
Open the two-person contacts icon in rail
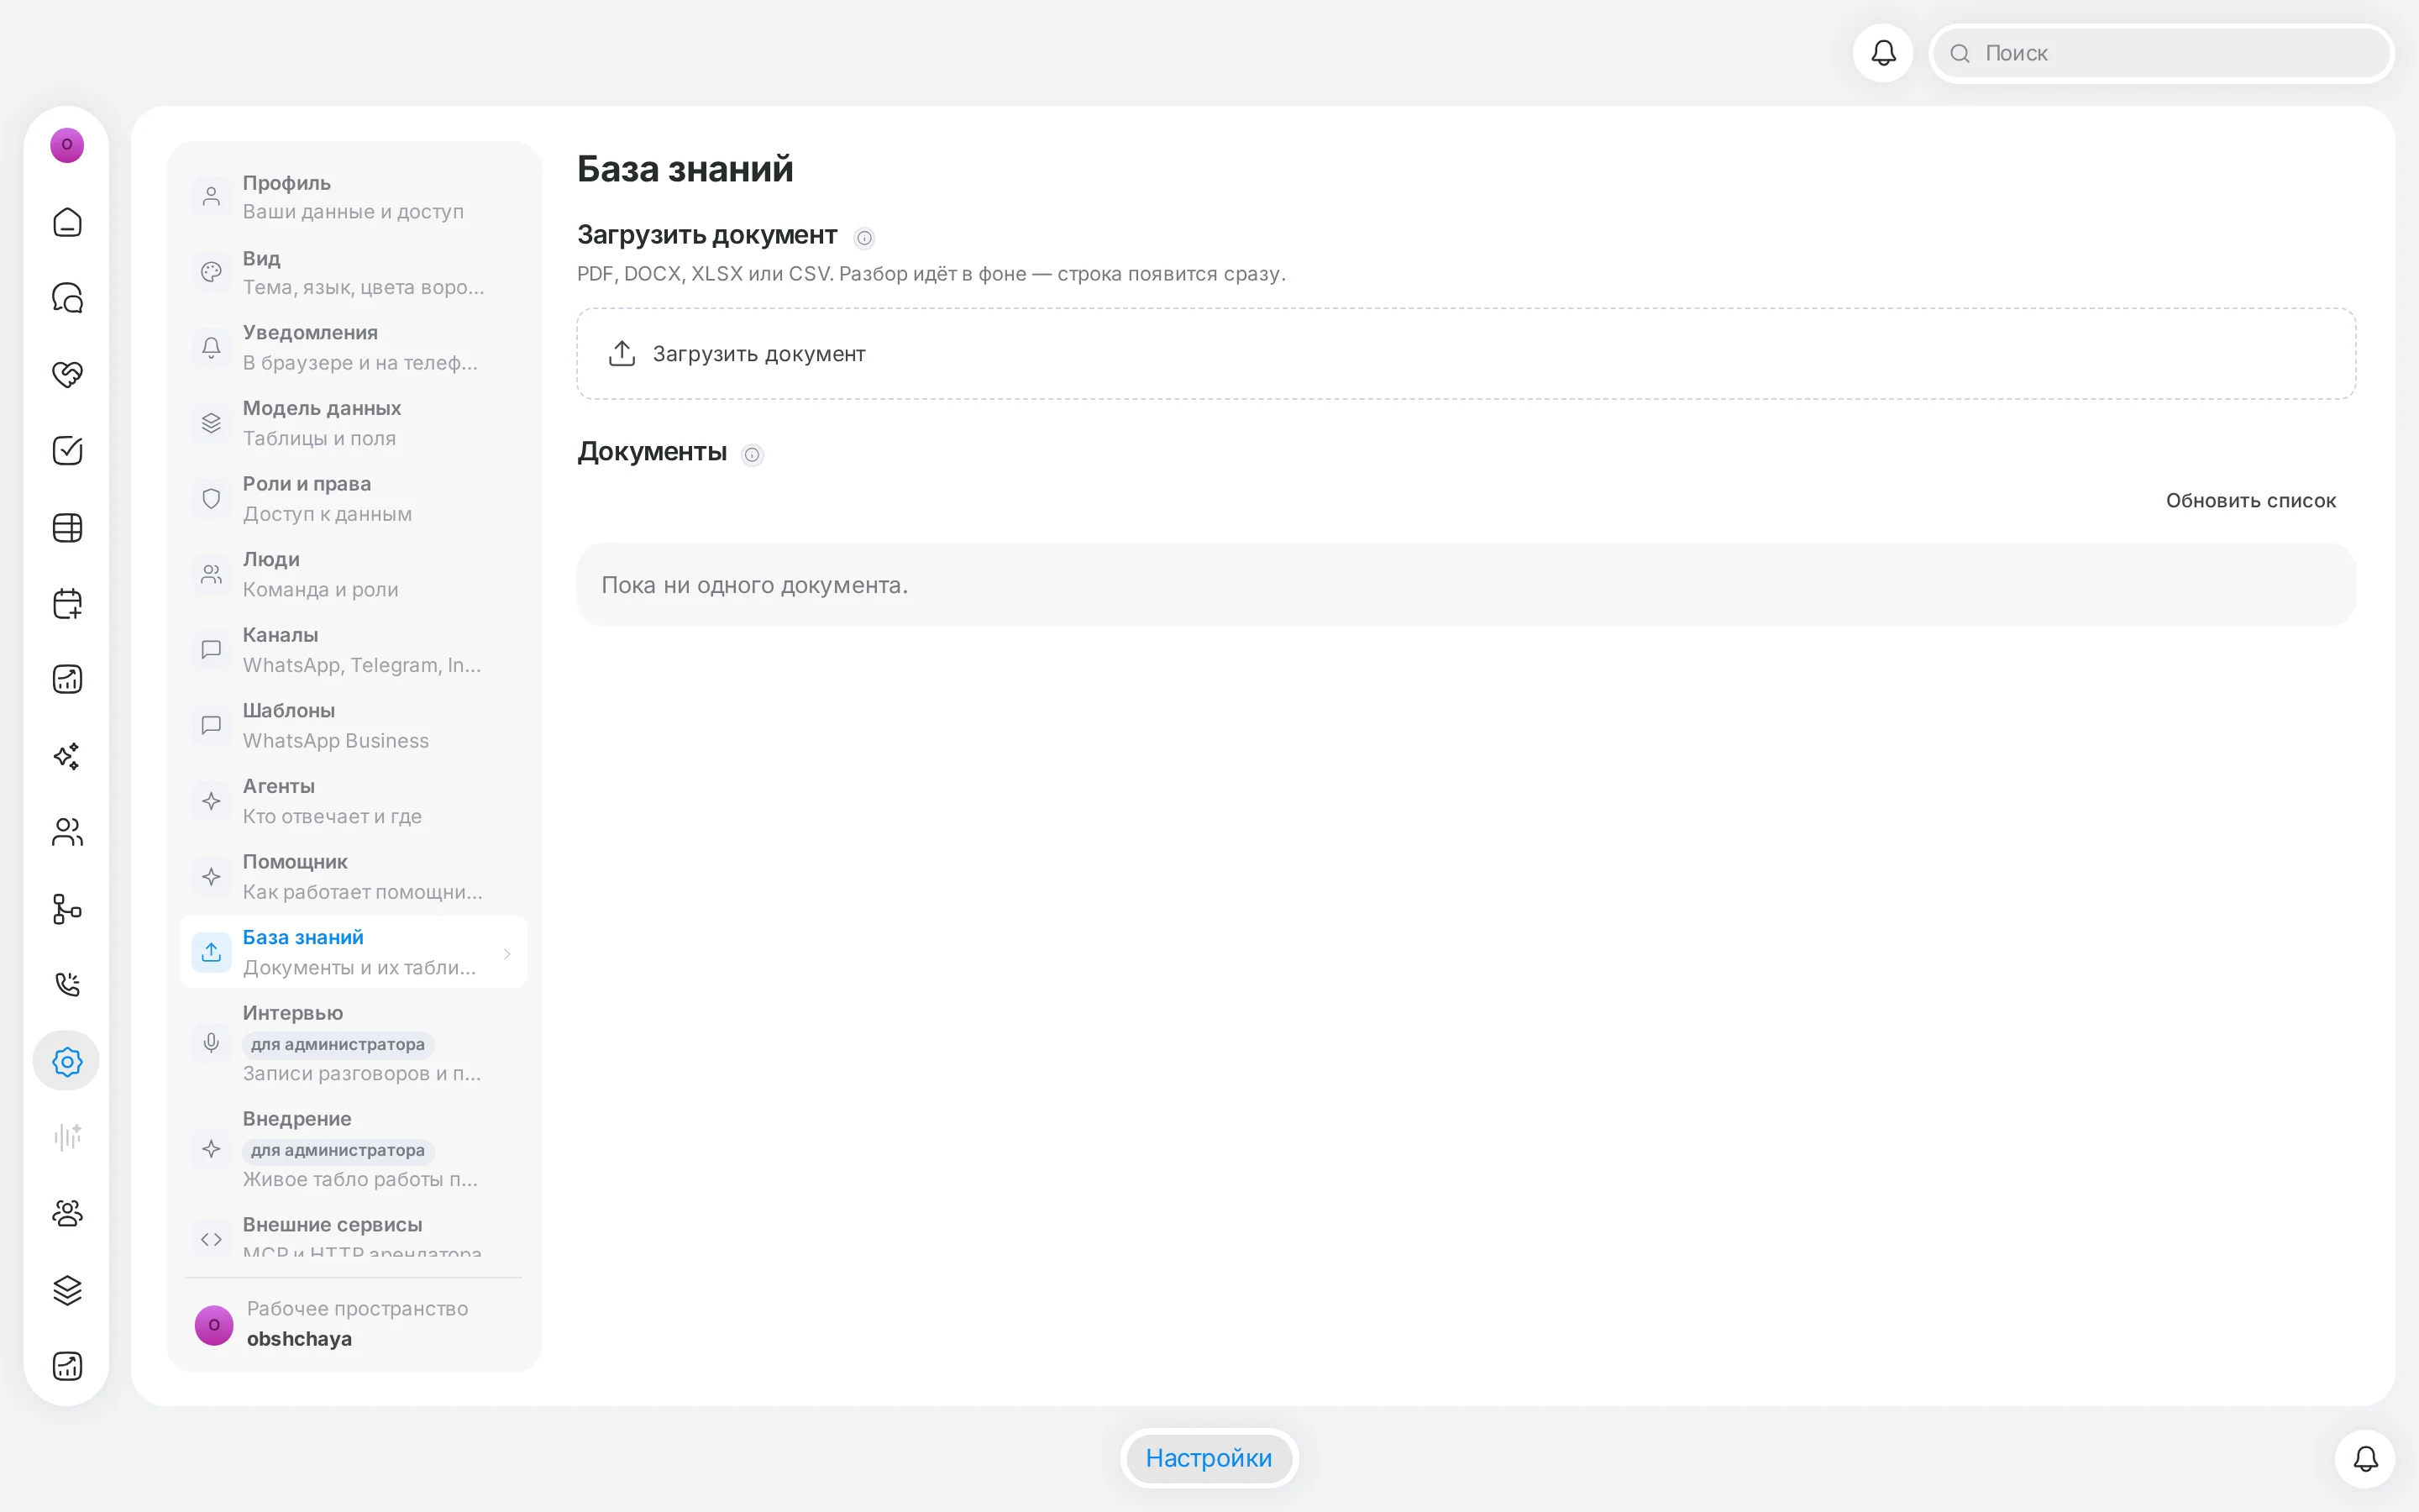67,832
